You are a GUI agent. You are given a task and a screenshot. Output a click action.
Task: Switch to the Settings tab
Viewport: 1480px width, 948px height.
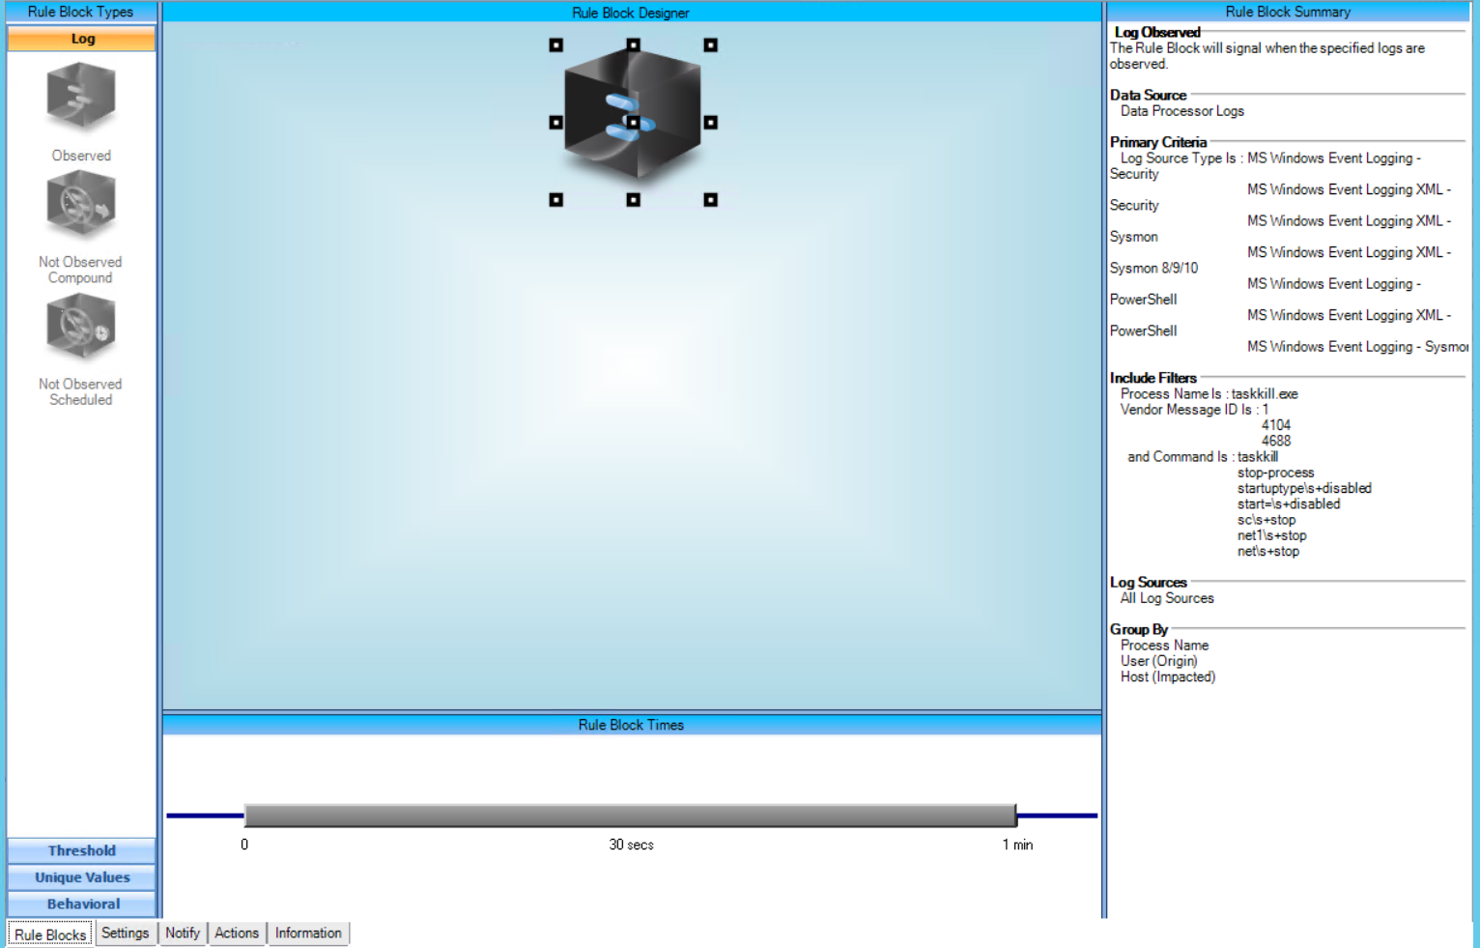[x=125, y=933]
